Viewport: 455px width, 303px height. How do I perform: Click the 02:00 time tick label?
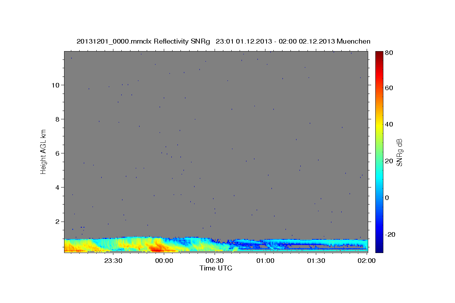pos(367,261)
